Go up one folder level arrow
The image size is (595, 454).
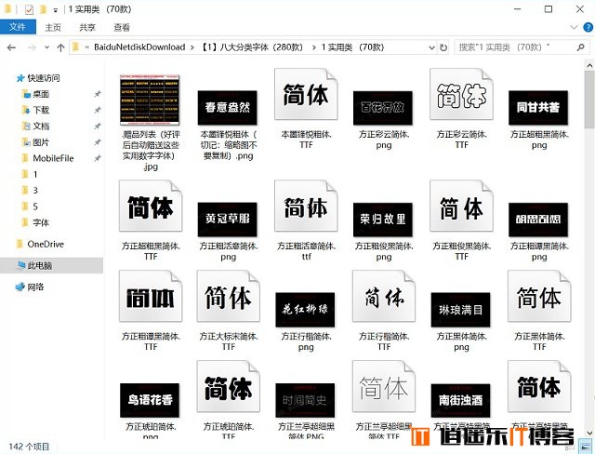click(60, 47)
